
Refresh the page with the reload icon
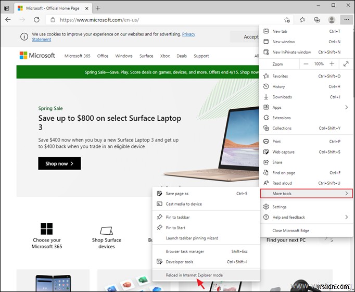(36, 20)
